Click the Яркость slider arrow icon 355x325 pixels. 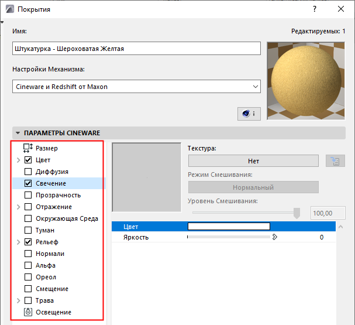coord(275,237)
